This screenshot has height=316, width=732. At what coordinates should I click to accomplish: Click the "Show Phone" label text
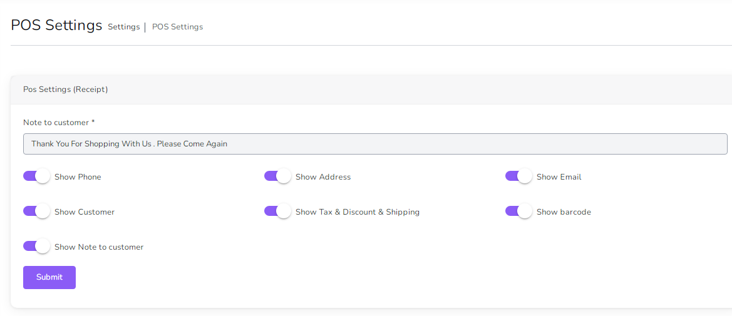pos(78,177)
